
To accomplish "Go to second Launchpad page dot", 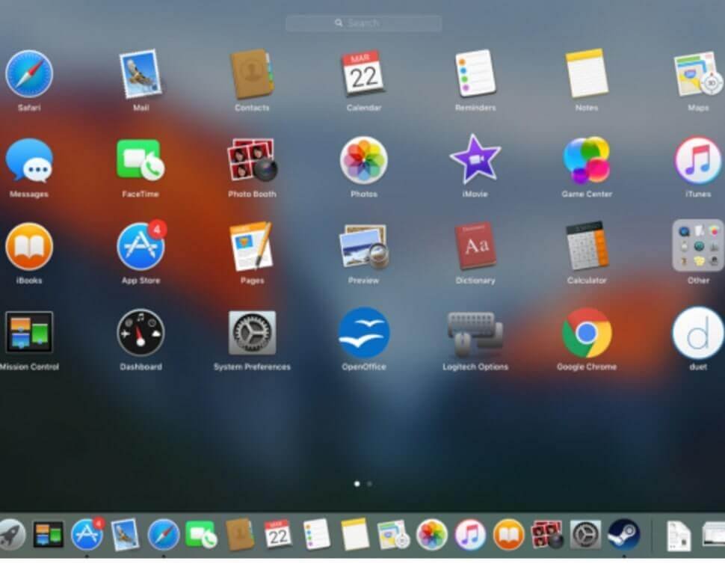I will pos(369,484).
